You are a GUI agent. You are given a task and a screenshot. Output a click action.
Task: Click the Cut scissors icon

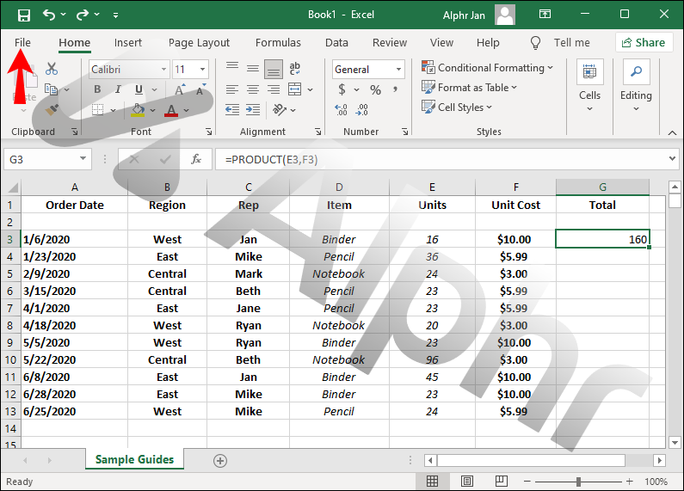click(52, 69)
